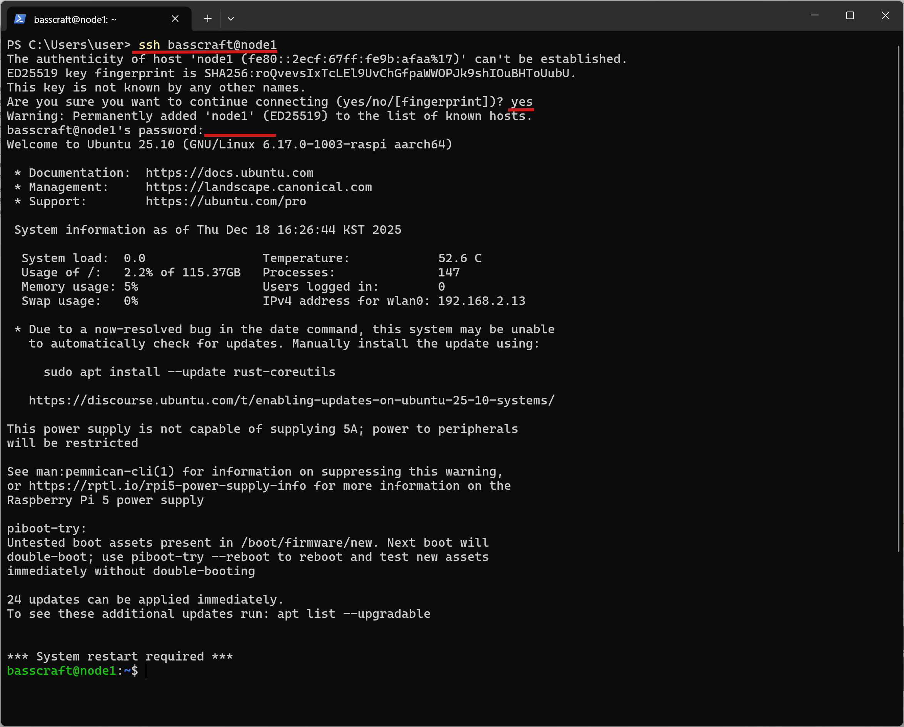Close the basscraft@node1 tab

tap(175, 19)
